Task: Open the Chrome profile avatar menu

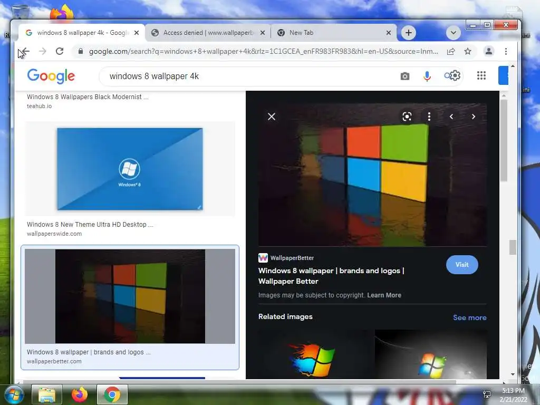Action: (489, 51)
